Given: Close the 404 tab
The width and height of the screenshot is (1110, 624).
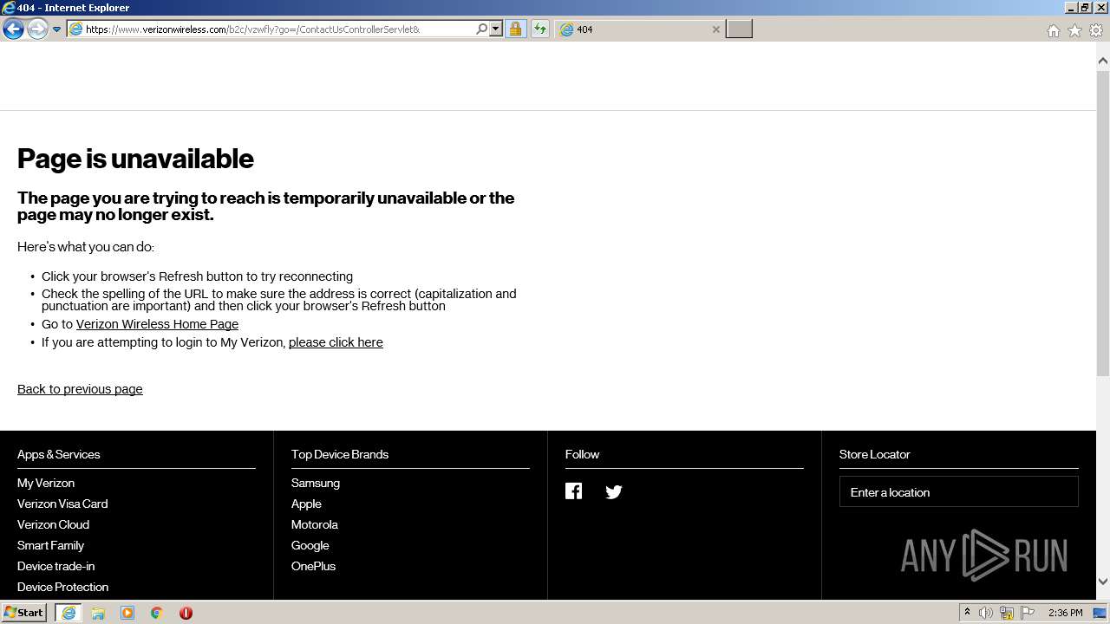Looking at the screenshot, I should (716, 29).
